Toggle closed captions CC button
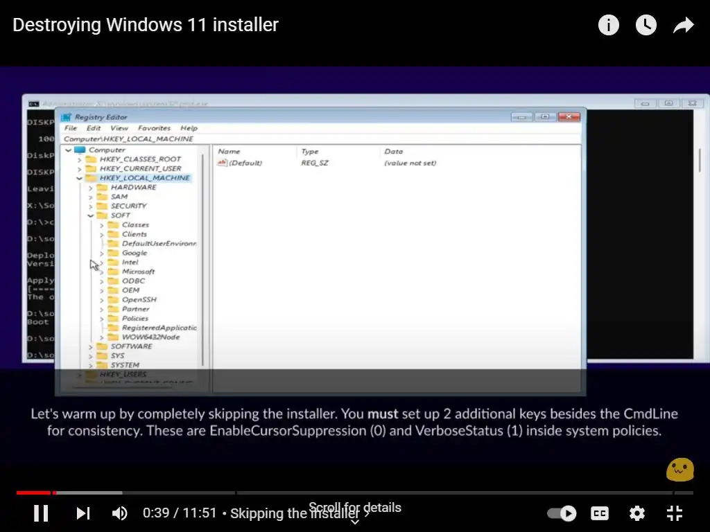The width and height of the screenshot is (710, 532). click(600, 513)
